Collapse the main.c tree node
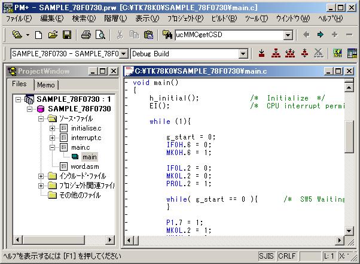 53,147
